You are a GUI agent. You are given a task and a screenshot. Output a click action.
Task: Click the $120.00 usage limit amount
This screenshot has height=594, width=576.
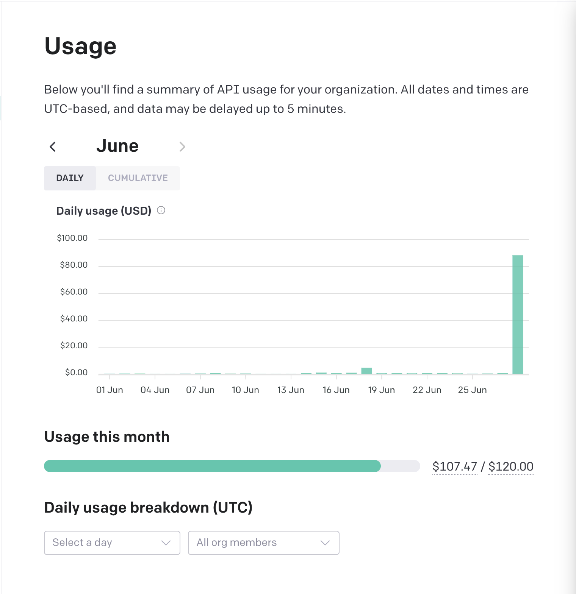coord(511,466)
